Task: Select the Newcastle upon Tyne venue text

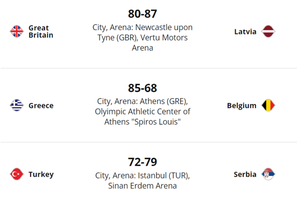Action: [x=143, y=28]
